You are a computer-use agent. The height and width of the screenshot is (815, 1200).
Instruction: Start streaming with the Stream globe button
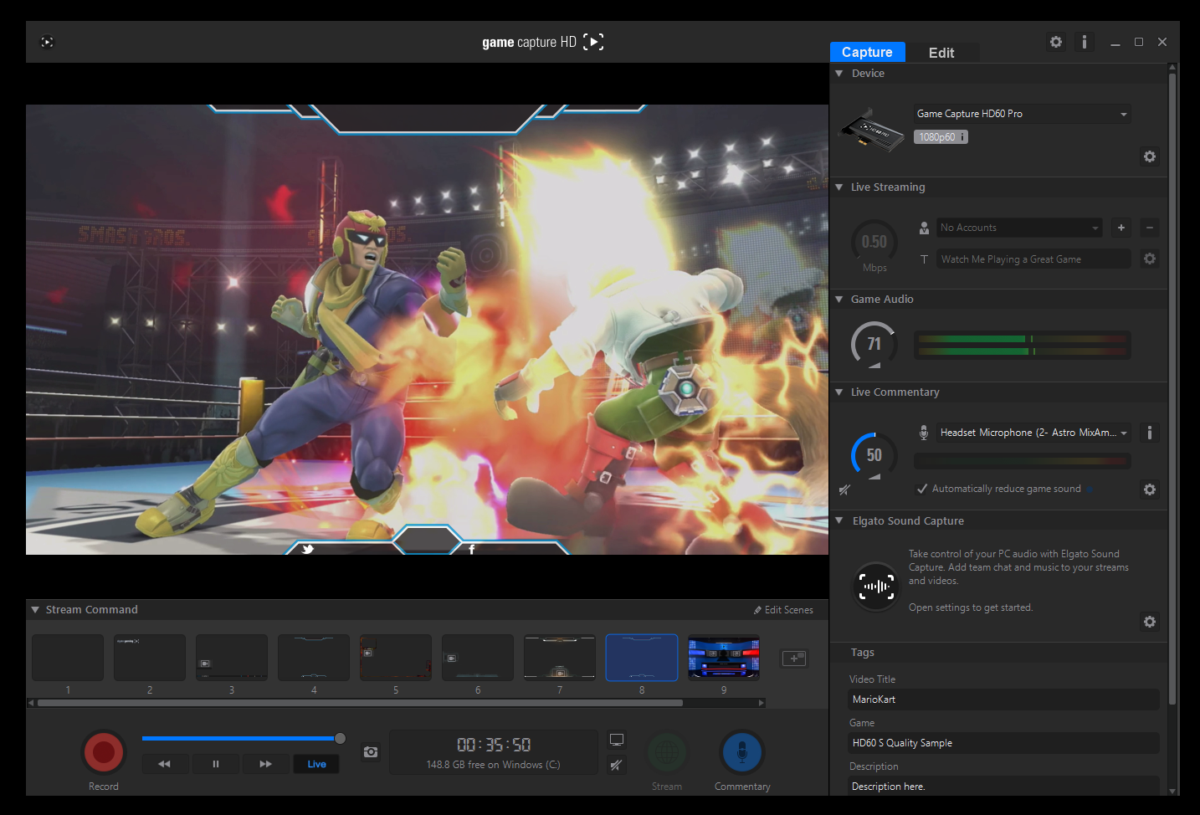[667, 753]
